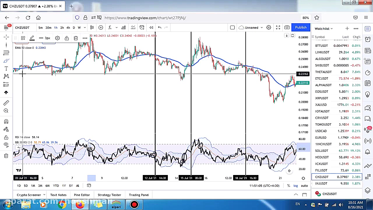Open the Watchlist dropdown
The height and width of the screenshot is (210, 373).
pyautogui.click(x=323, y=29)
